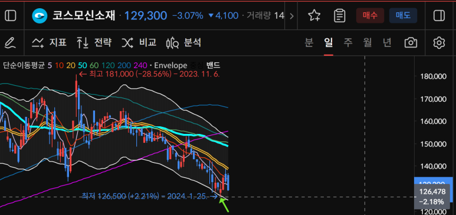The width and height of the screenshot is (456, 215).
Task: Select the drawing pen tool
Action: point(11,43)
